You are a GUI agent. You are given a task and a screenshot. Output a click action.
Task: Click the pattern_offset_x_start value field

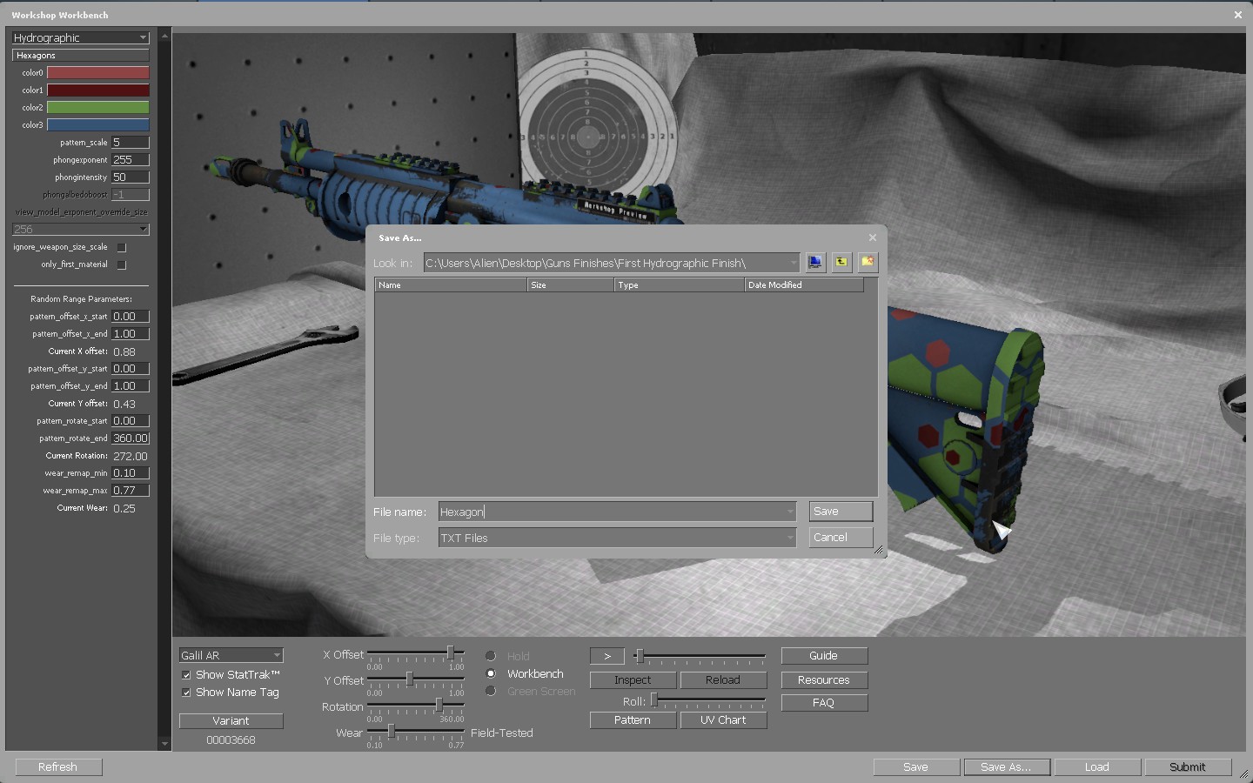131,317
